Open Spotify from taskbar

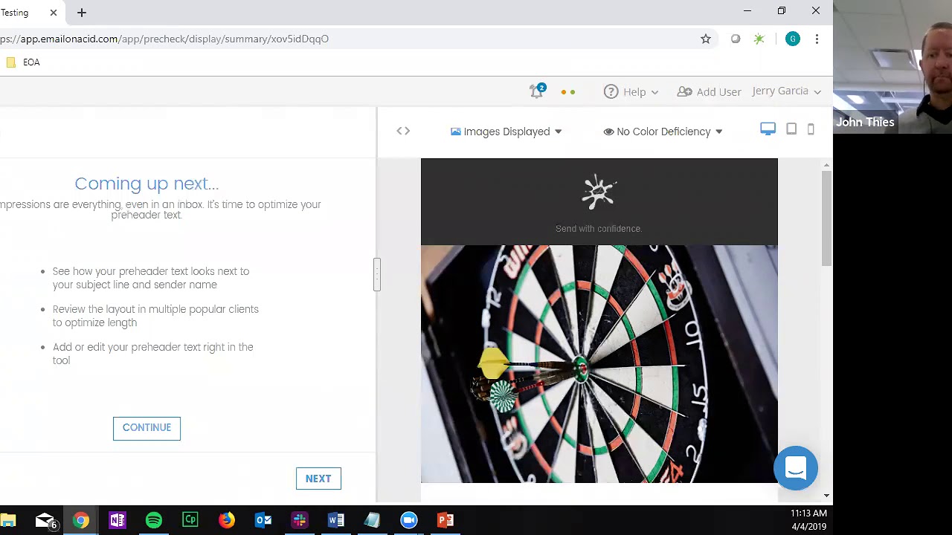coord(154,520)
